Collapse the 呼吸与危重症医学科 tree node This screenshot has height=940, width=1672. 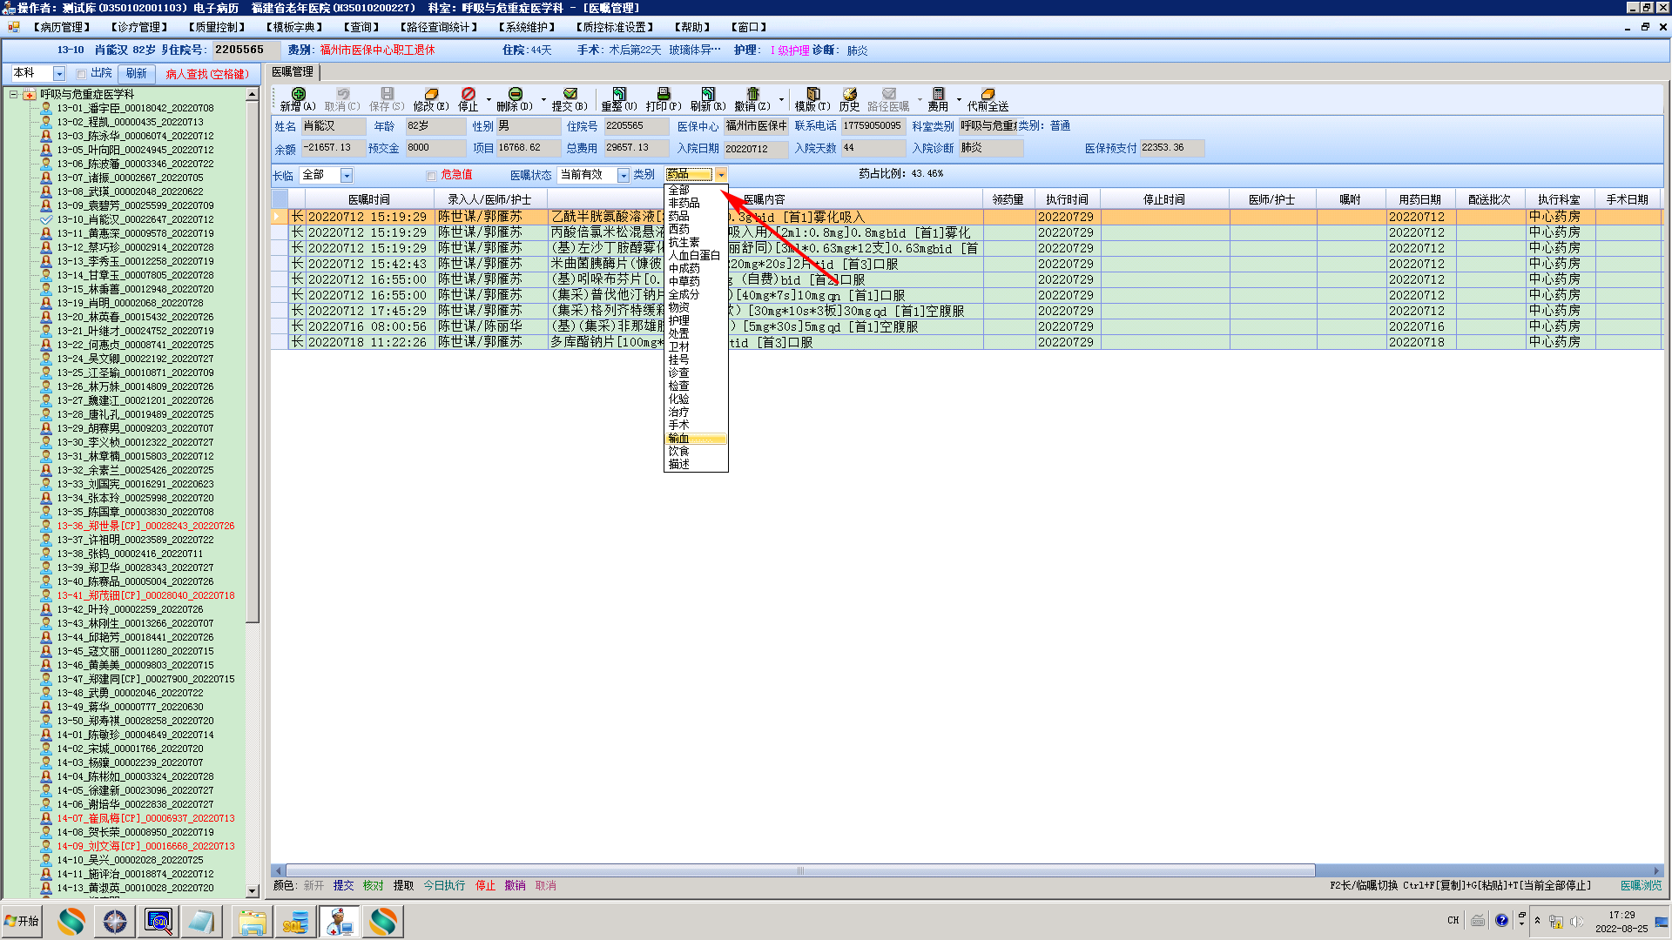pos(14,94)
